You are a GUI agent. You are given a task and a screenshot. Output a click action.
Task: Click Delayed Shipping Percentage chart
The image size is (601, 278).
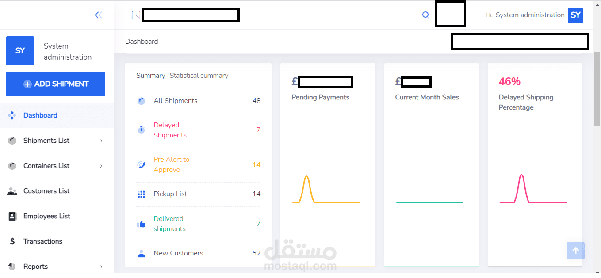(533, 189)
